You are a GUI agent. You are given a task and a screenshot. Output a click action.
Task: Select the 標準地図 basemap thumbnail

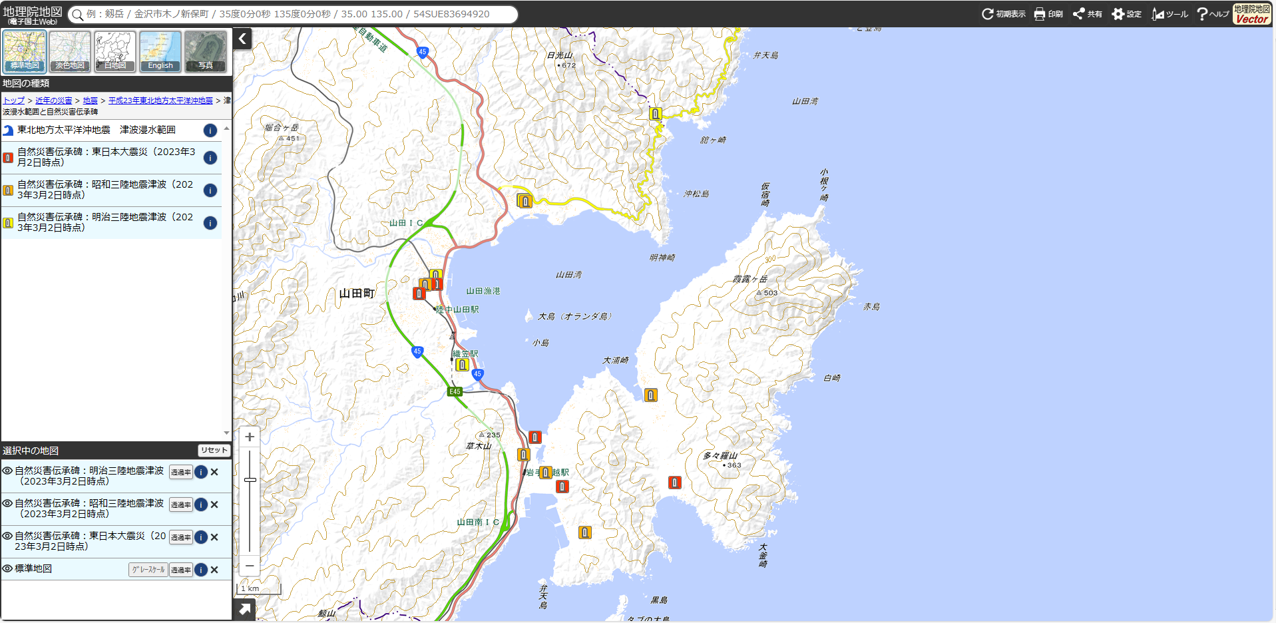pyautogui.click(x=25, y=51)
